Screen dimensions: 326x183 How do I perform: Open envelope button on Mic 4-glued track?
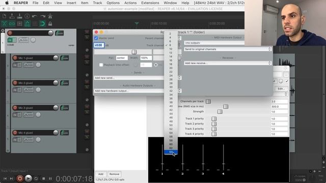tap(29, 140)
